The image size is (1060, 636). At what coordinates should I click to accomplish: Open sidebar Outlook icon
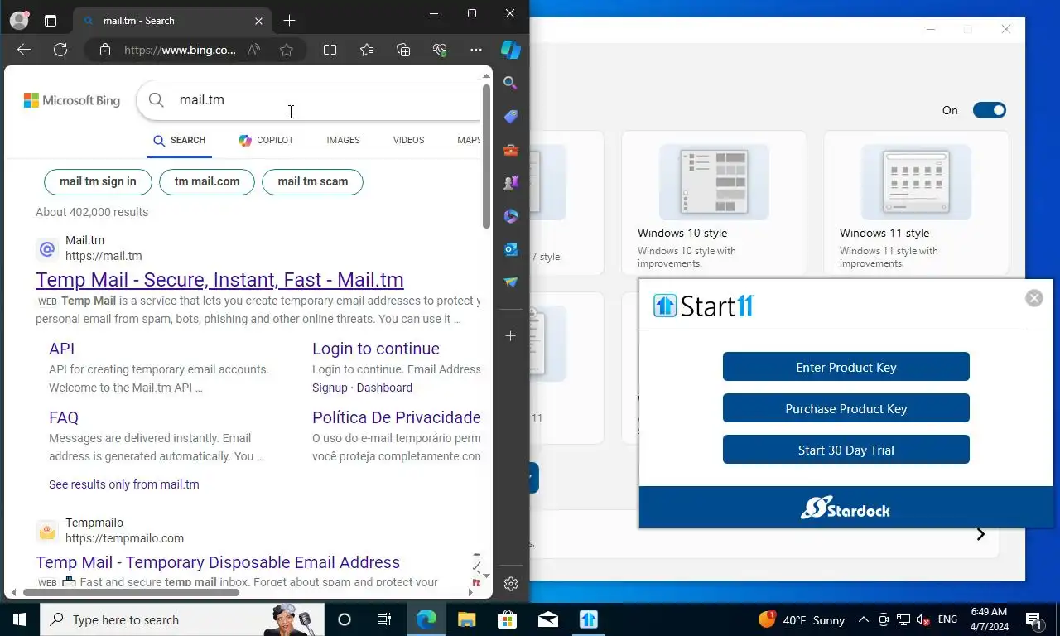pyautogui.click(x=511, y=249)
